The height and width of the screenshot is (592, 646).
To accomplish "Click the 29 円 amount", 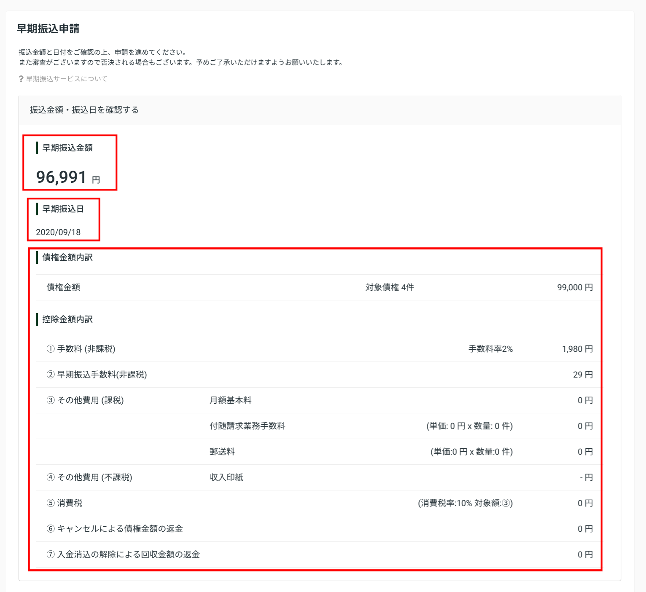I will click(x=583, y=375).
